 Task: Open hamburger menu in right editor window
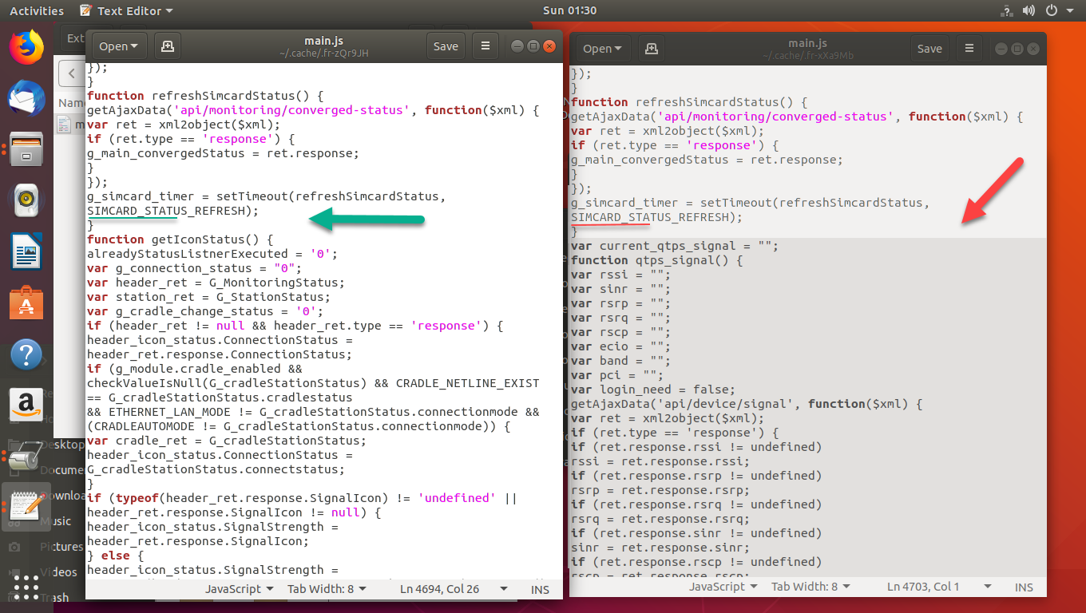coord(969,49)
